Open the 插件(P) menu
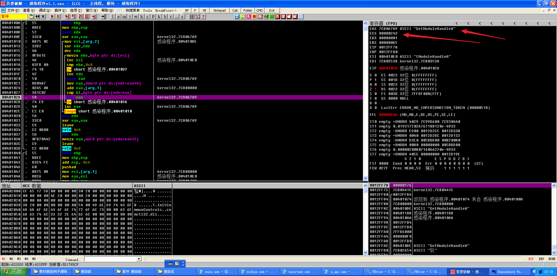 coord(60,10)
